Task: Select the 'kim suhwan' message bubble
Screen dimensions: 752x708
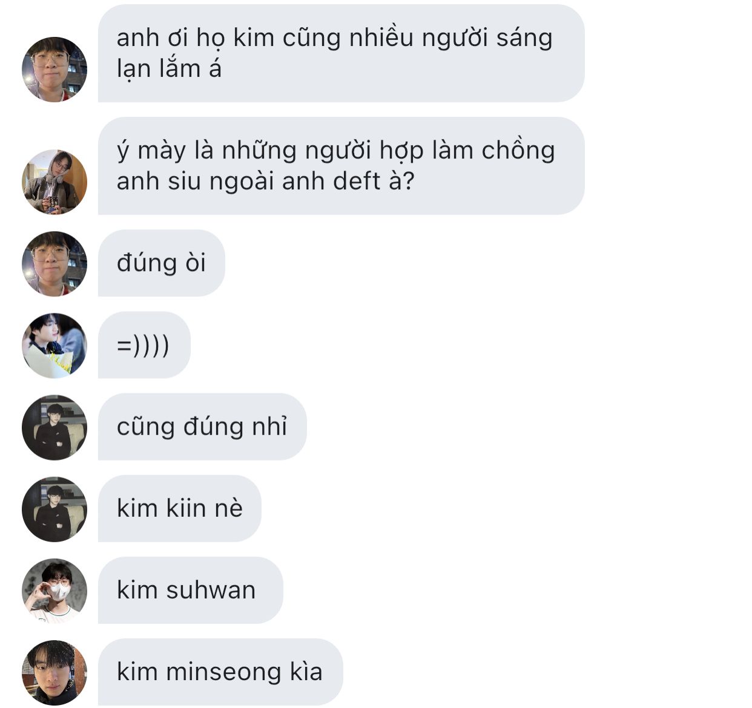Action: click(x=190, y=590)
